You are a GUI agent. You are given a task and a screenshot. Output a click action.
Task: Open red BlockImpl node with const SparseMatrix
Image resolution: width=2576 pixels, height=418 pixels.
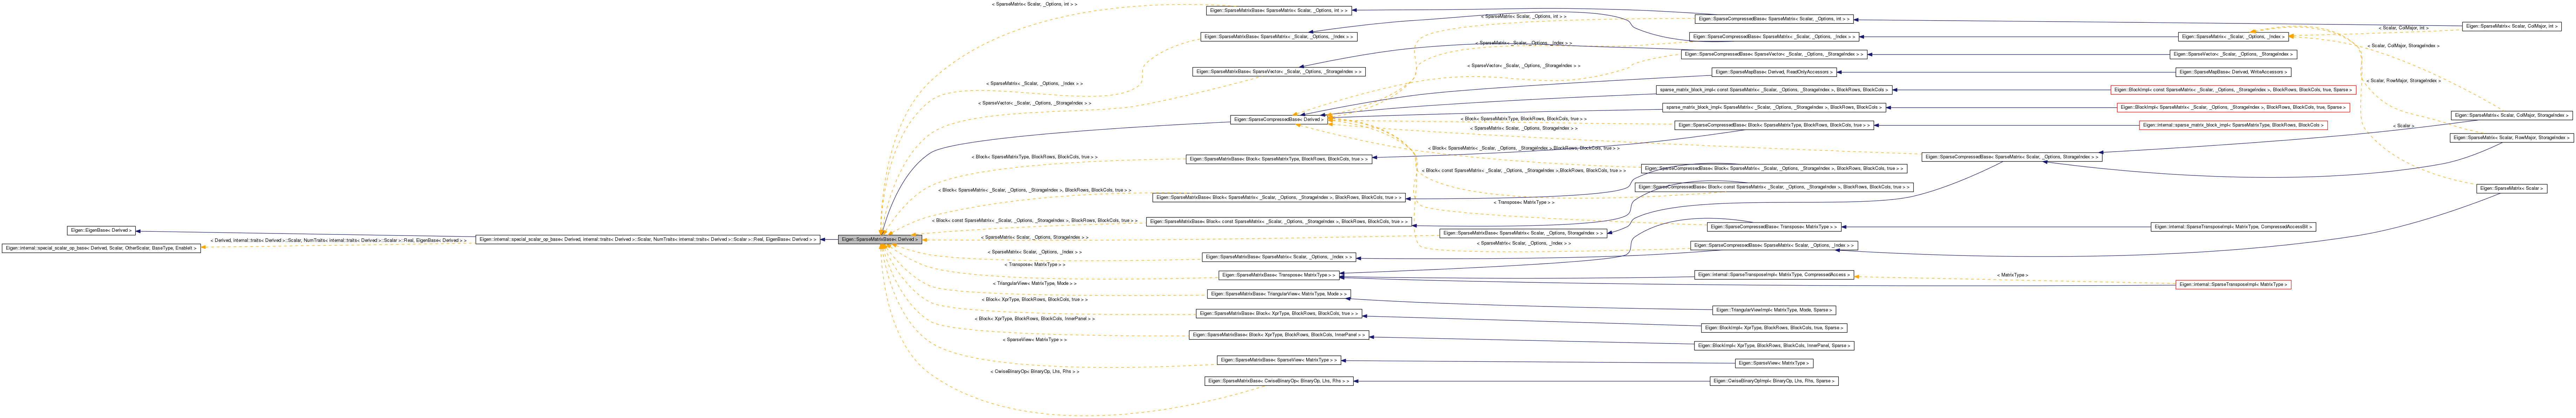pyautogui.click(x=2233, y=90)
